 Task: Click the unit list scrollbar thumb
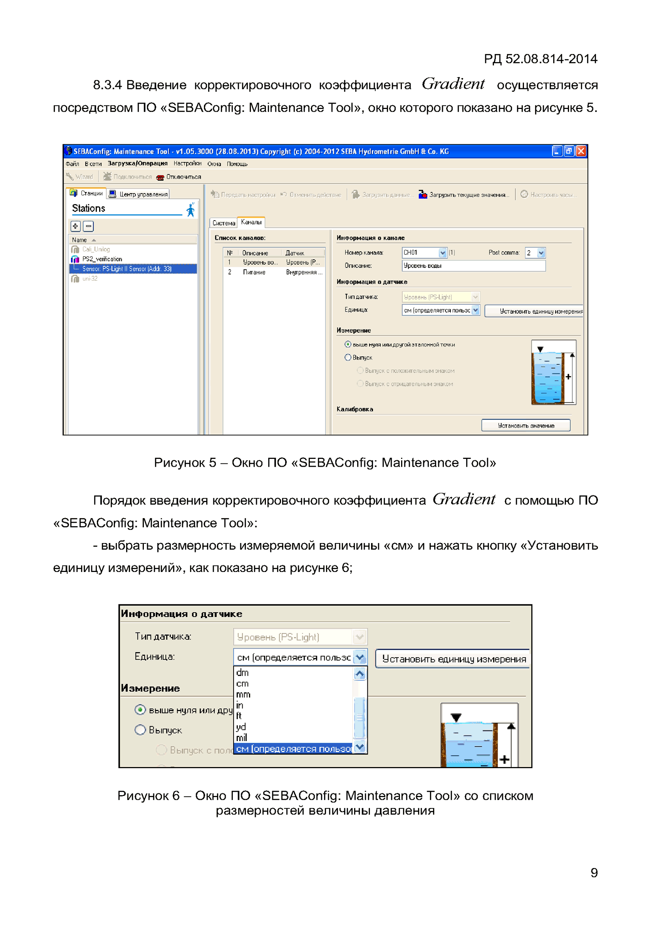(x=359, y=718)
